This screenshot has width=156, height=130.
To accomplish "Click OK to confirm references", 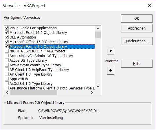I will [137, 19].
